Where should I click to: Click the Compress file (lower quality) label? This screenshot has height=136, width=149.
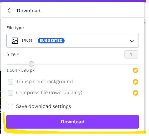(49, 93)
